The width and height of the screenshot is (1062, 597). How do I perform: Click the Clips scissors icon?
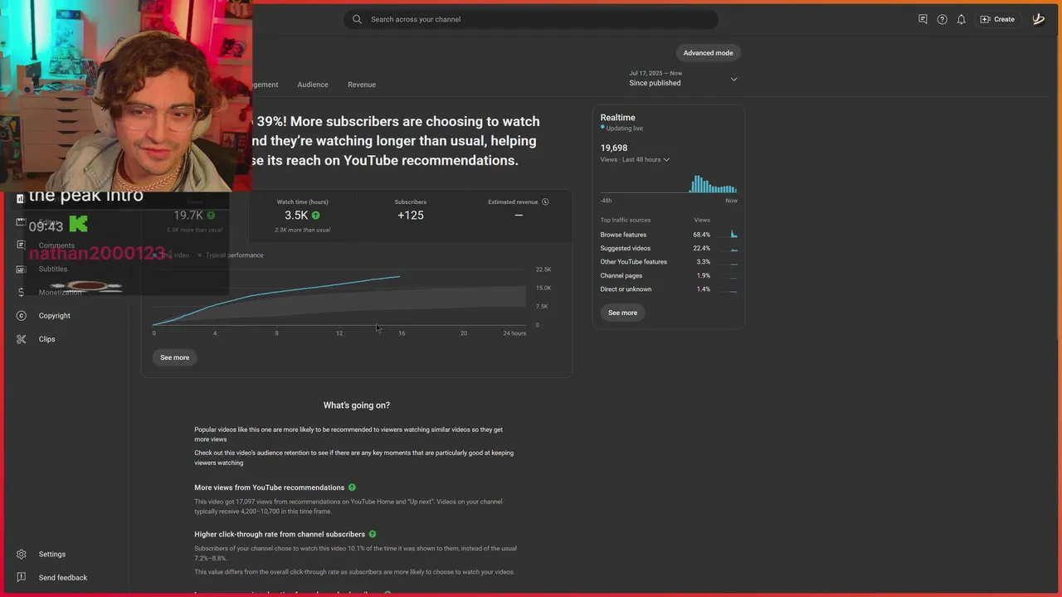[x=22, y=339]
